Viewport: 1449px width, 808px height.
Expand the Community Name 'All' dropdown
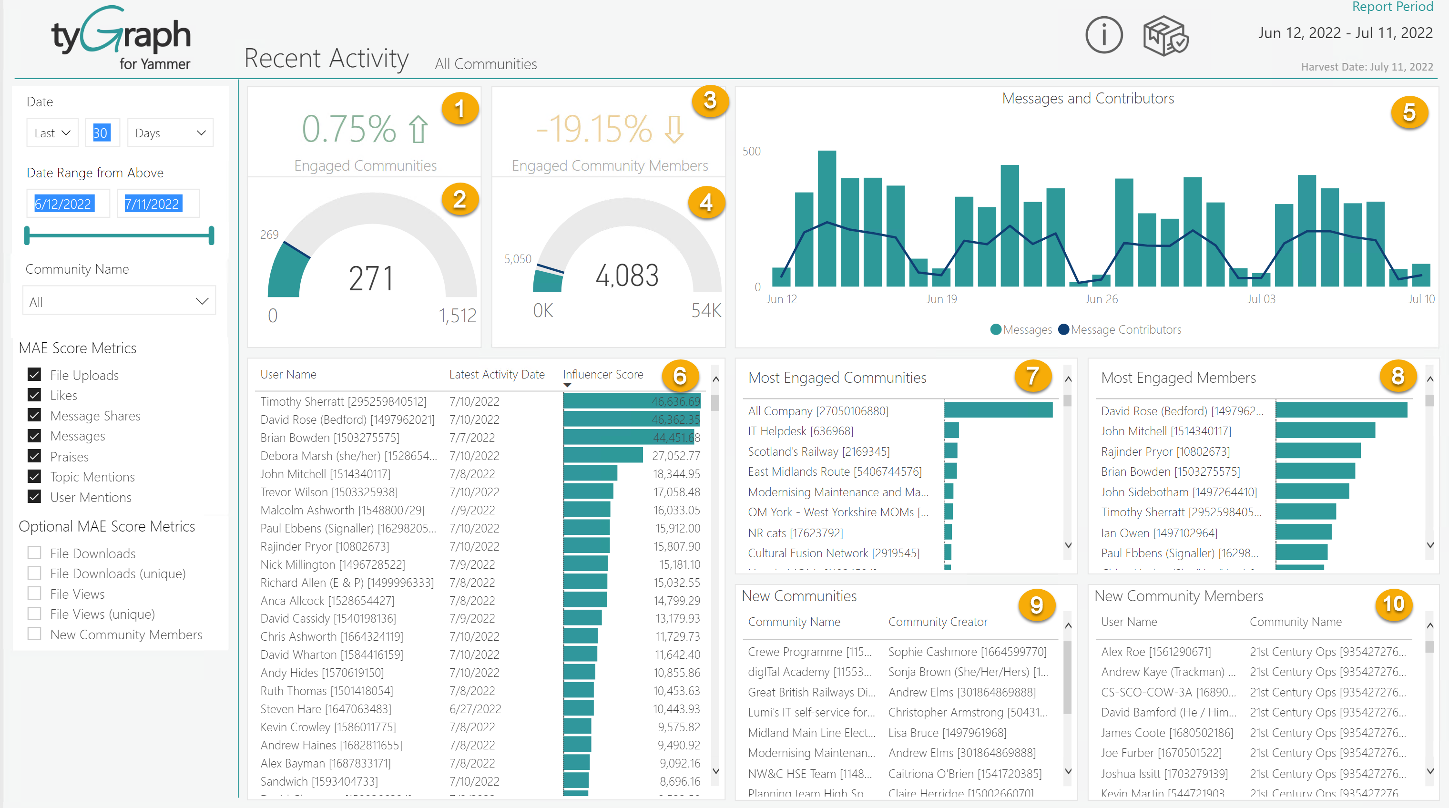(x=119, y=300)
